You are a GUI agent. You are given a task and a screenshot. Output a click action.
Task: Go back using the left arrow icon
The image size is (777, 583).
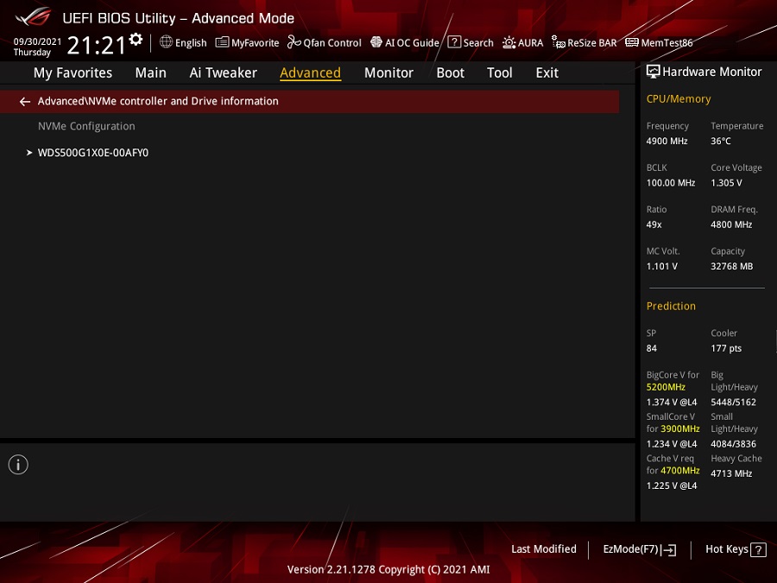click(x=25, y=102)
